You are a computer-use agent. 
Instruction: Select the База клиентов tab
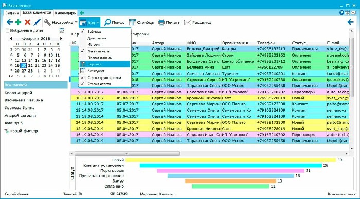[x=37, y=13]
